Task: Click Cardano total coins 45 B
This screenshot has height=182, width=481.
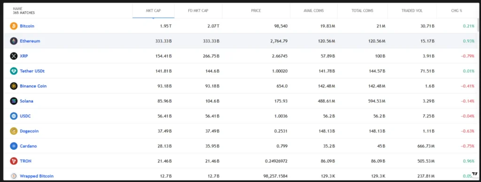Action: pyautogui.click(x=381, y=146)
